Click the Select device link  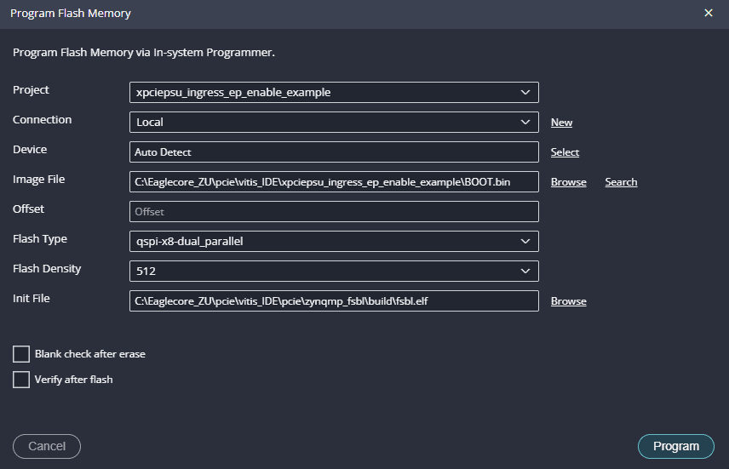click(565, 152)
